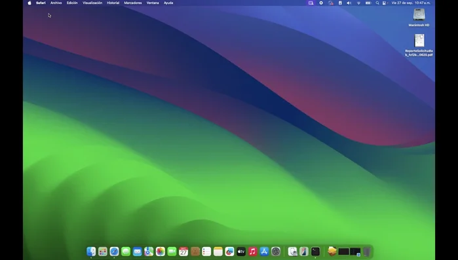Open Notes app in the Dock
Screen dimensions: 458x260
tap(218, 251)
